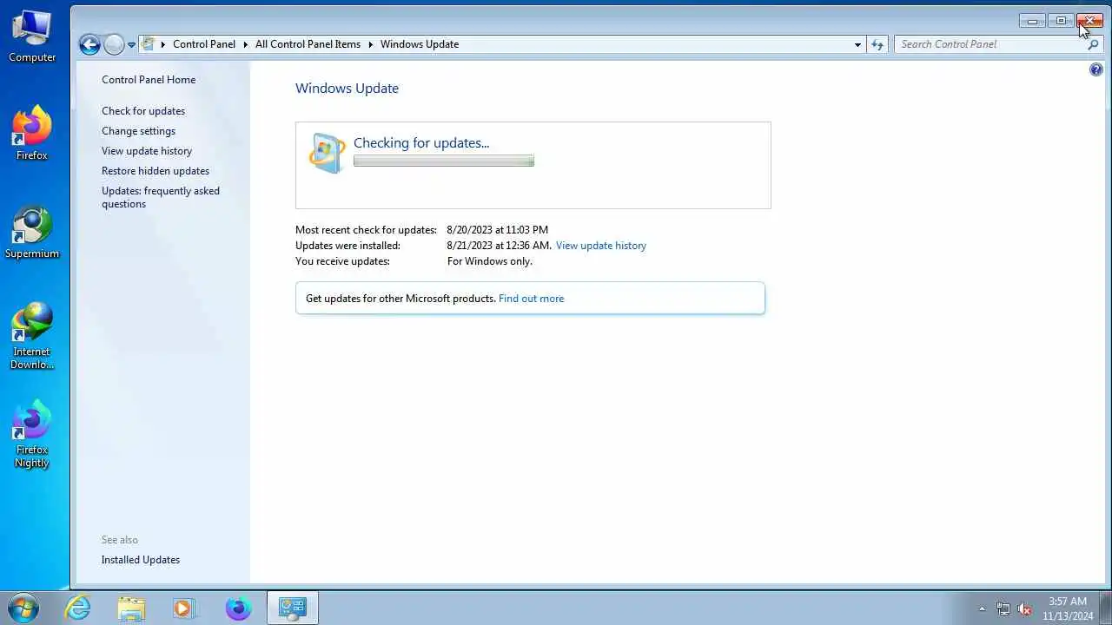Open Installed Updates link
Image resolution: width=1112 pixels, height=625 pixels.
point(141,560)
